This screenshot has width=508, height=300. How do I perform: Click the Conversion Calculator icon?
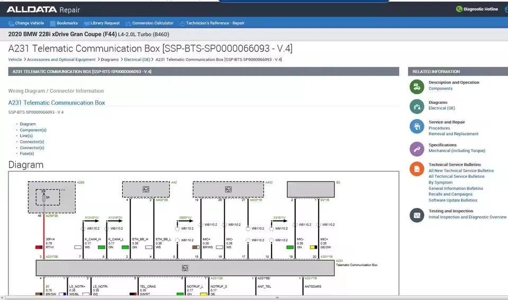point(128,23)
